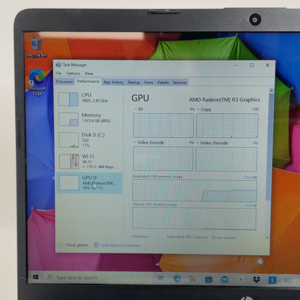Open Resource Monitor link
Screen dimensions: 300x300
click(x=120, y=245)
